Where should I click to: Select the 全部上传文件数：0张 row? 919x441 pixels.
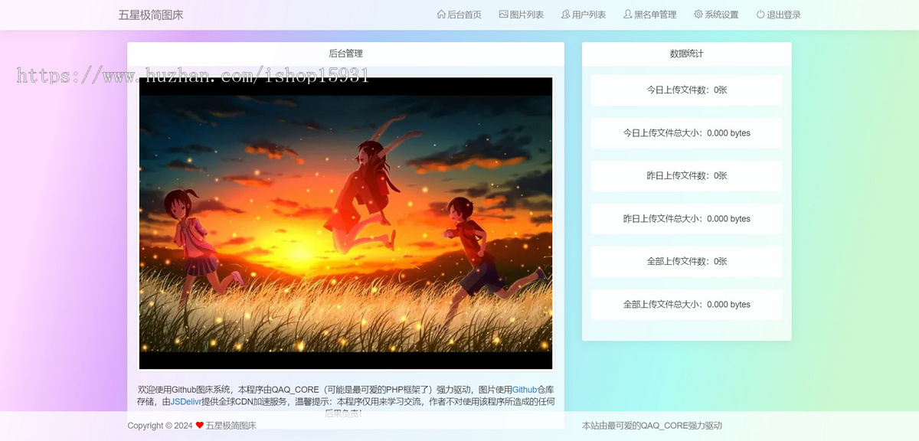[x=687, y=261]
